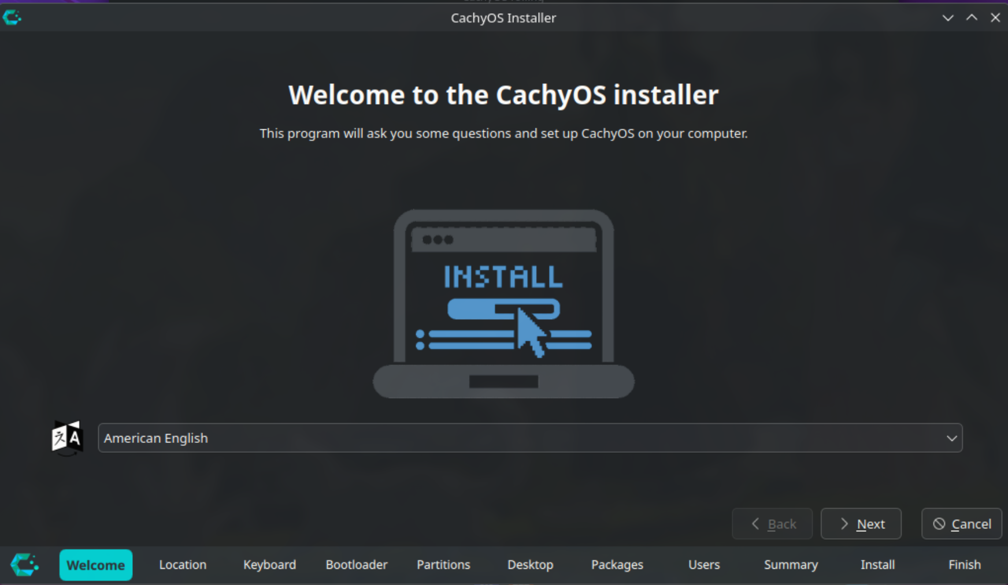Jump to the Desktop step

coord(530,565)
